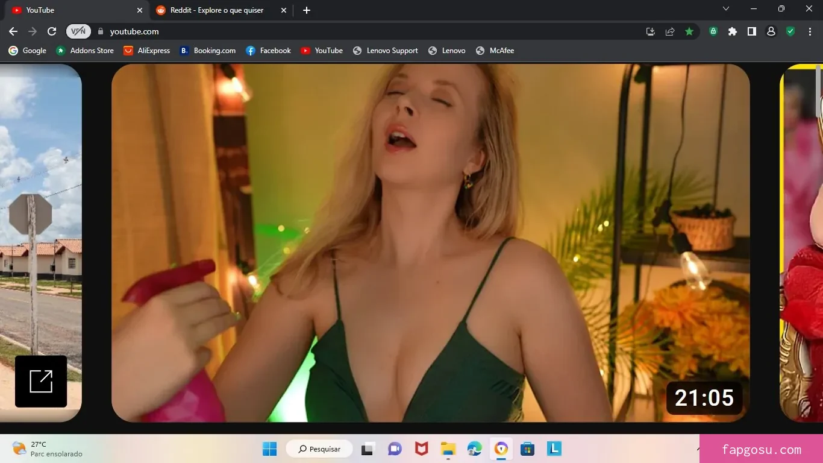Open the center video thumbnail

tap(431, 243)
